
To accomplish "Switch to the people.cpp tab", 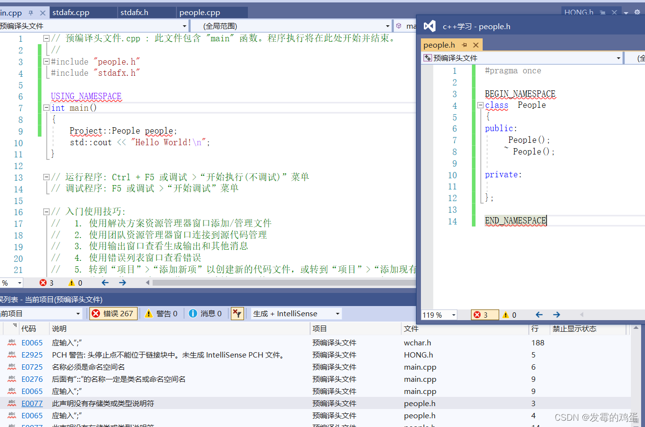I will point(200,13).
